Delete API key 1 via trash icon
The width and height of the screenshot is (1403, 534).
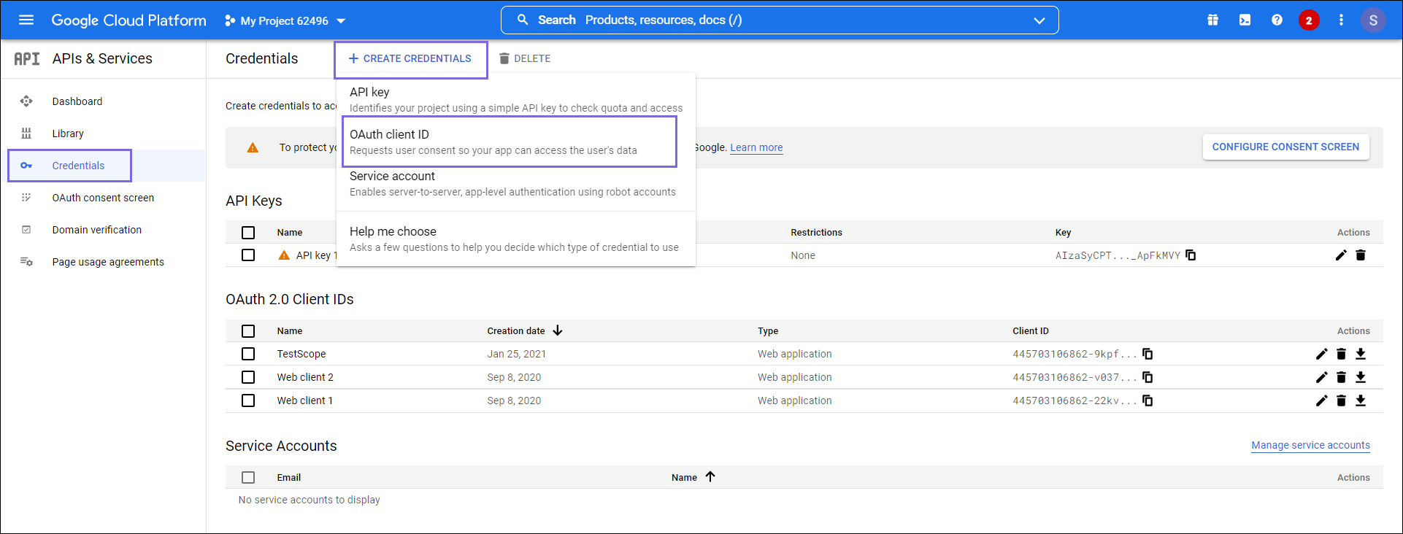[1361, 255]
